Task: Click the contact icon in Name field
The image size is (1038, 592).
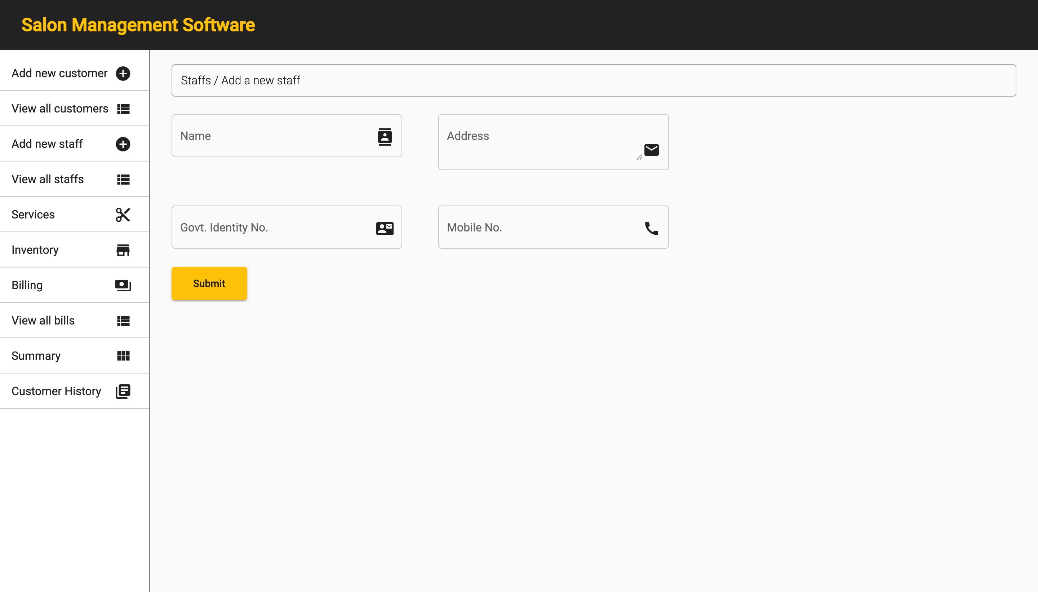Action: tap(385, 137)
